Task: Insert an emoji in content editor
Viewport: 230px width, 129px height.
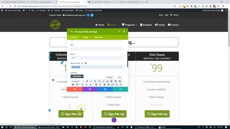Action: coord(121,85)
